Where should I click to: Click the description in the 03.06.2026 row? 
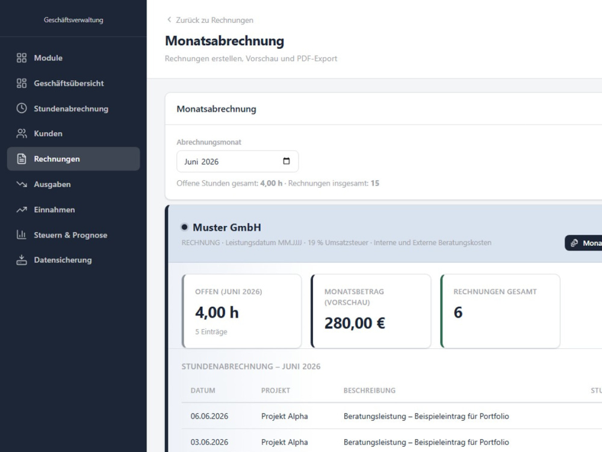(x=426, y=442)
